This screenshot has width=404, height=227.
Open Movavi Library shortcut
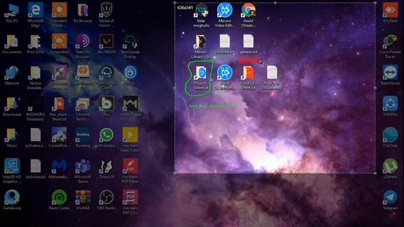201,46
